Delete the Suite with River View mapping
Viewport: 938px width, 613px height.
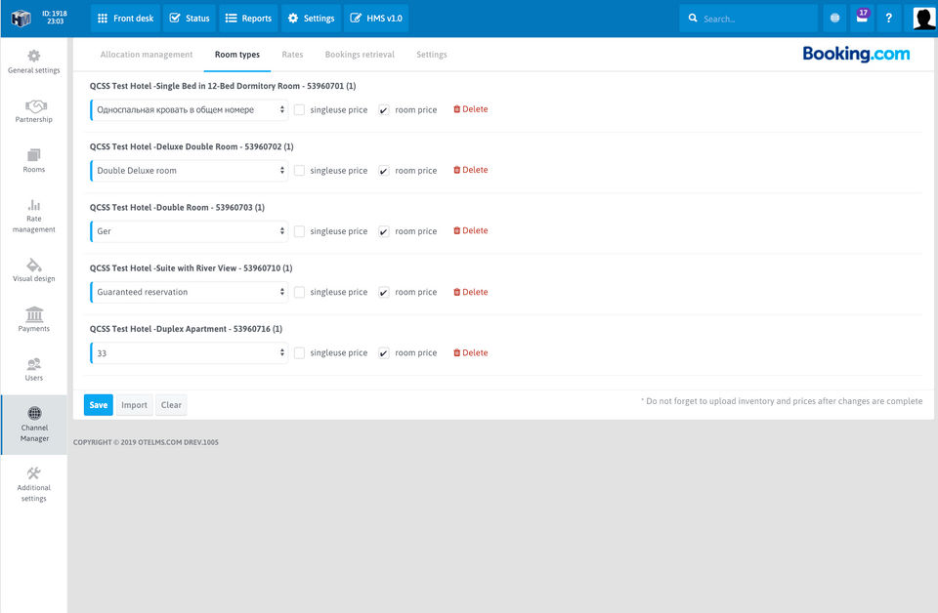pyautogui.click(x=471, y=292)
